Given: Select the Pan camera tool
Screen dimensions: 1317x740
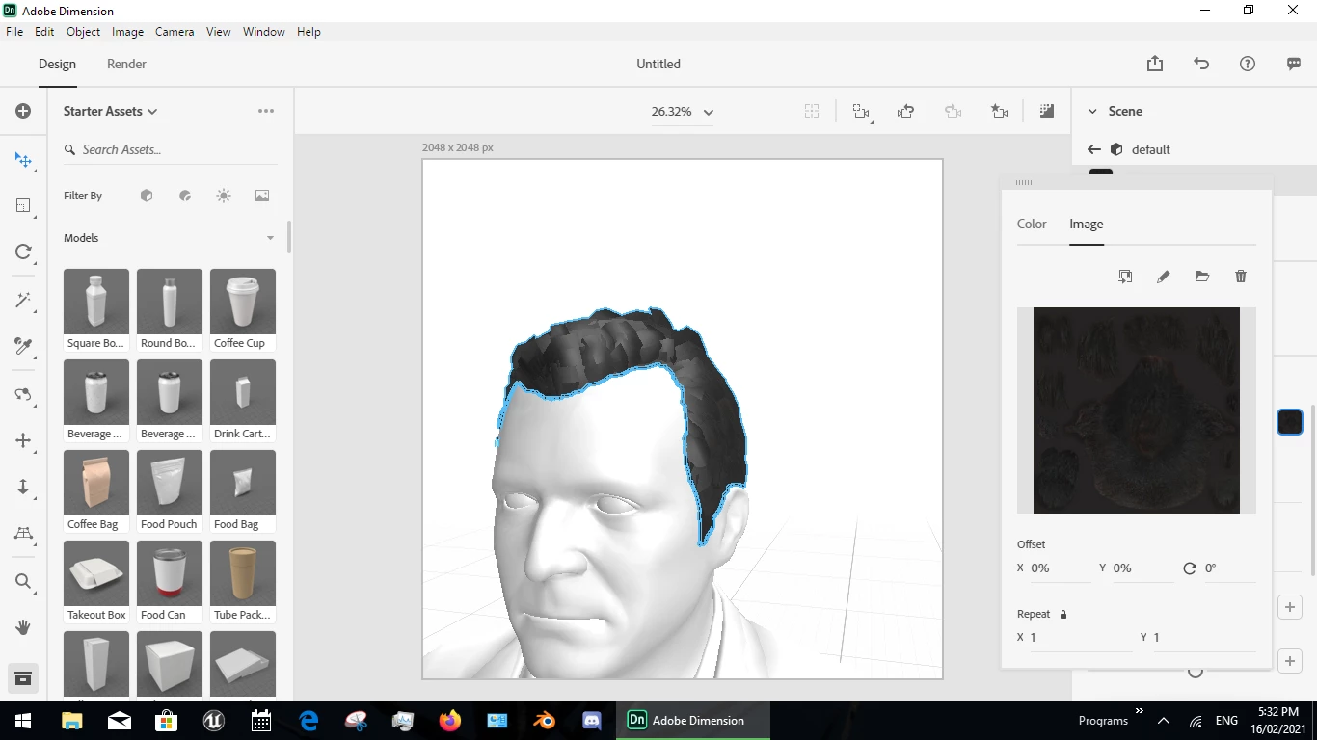Looking at the screenshot, I should click(23, 440).
